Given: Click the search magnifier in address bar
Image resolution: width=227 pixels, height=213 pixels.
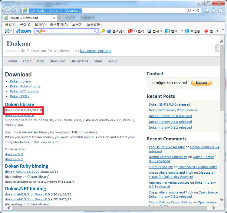Looking at the screenshot, I should (x=189, y=11).
